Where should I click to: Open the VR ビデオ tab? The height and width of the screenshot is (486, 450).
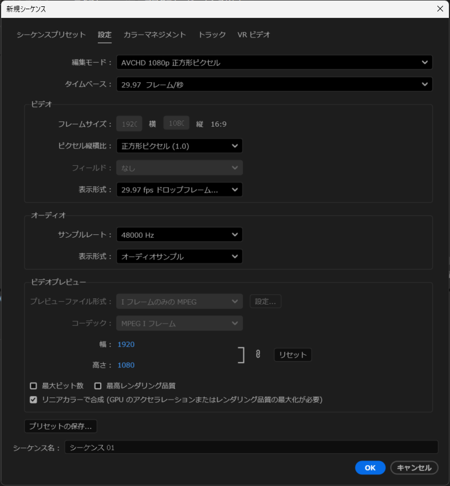coord(254,35)
